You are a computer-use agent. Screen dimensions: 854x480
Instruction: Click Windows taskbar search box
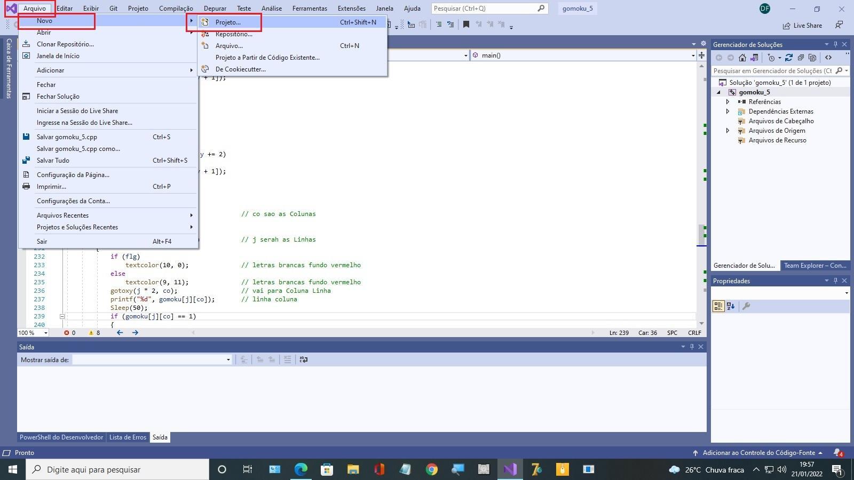point(117,469)
